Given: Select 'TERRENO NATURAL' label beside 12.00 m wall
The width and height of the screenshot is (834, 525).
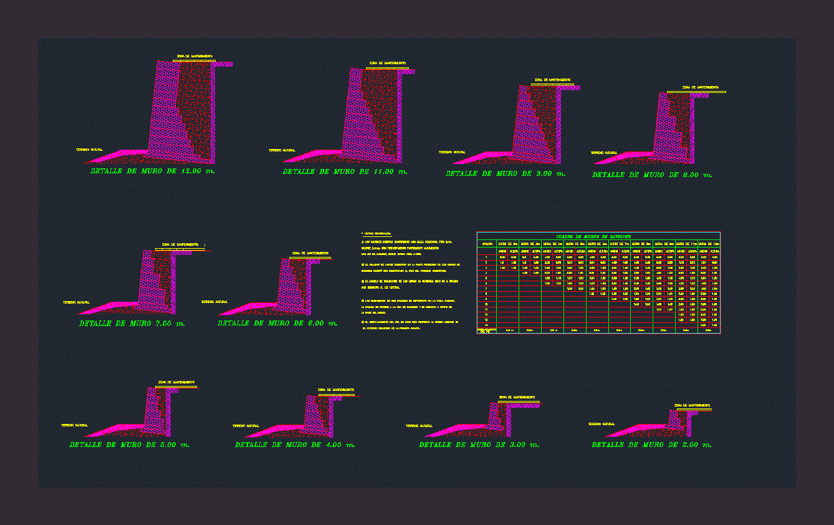Looking at the screenshot, I should [x=90, y=150].
